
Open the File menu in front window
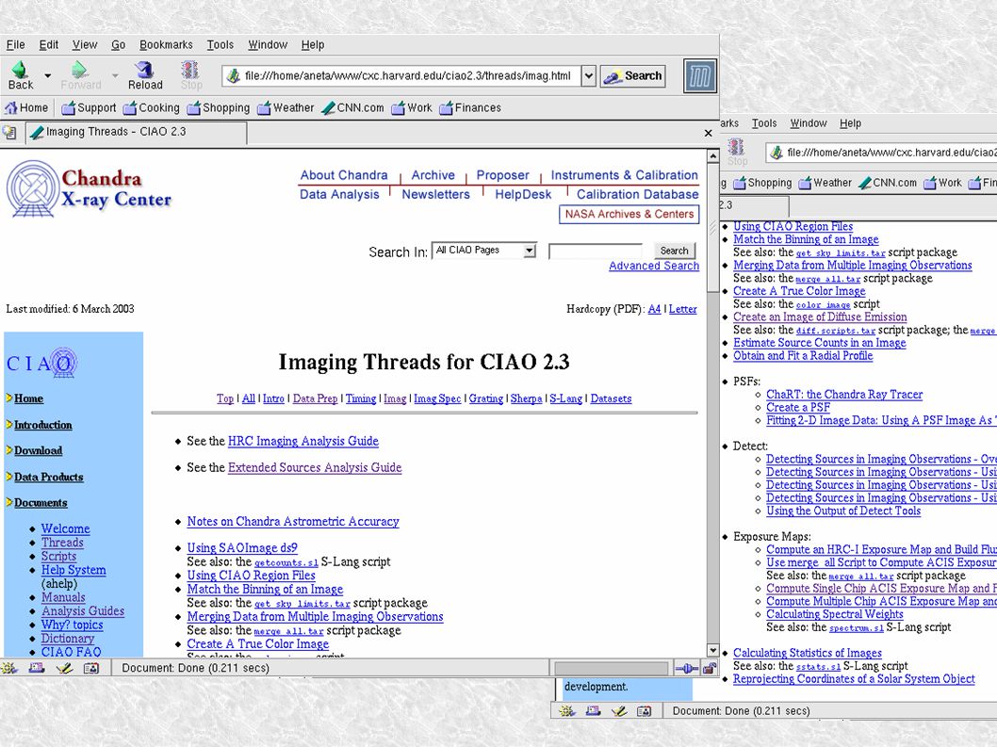coord(16,44)
